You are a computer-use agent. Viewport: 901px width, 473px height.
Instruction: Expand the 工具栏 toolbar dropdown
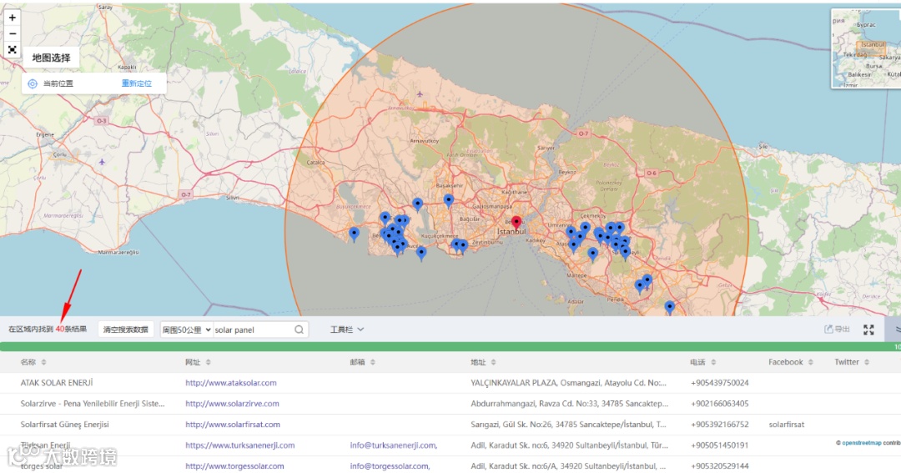click(346, 330)
